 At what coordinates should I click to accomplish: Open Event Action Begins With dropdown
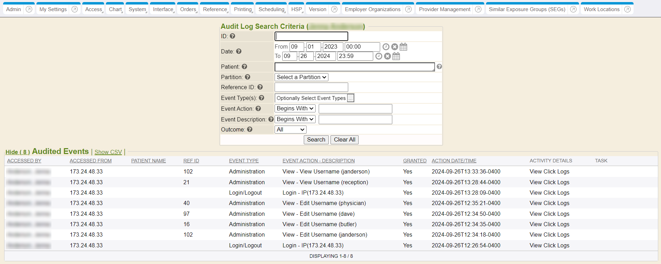[295, 109]
